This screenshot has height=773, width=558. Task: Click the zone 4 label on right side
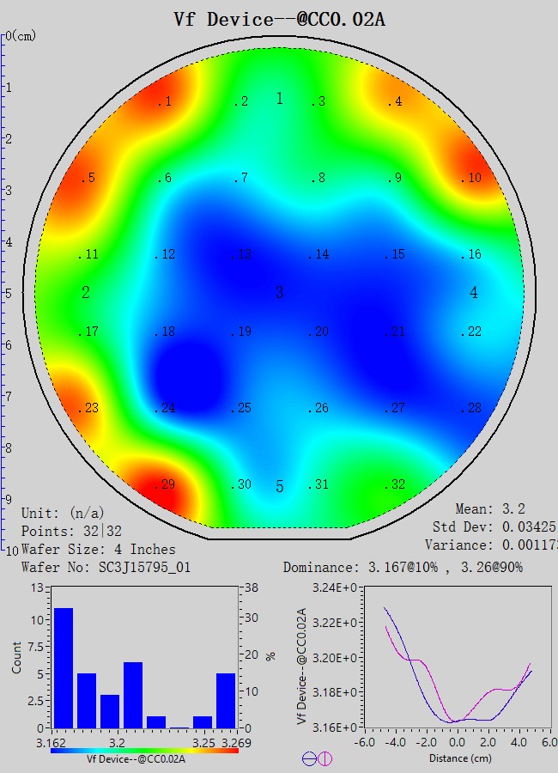coord(474,293)
